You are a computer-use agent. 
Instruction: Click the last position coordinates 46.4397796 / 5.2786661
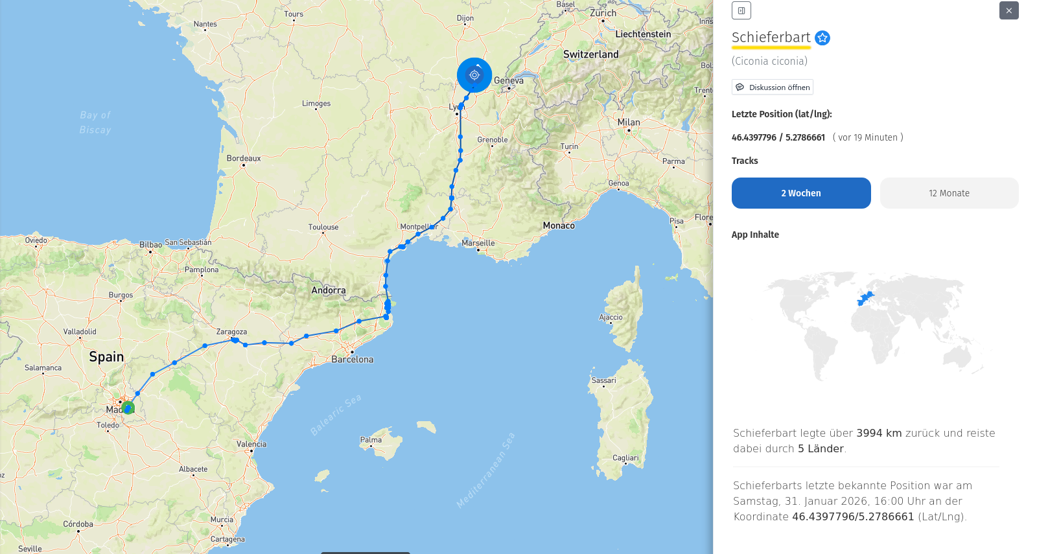pyautogui.click(x=778, y=137)
